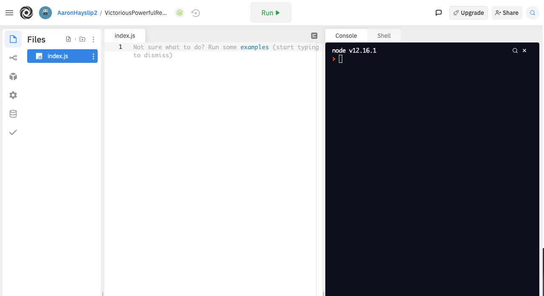Click the Node.js language badge
Image resolution: width=544 pixels, height=296 pixels.
pos(179,13)
